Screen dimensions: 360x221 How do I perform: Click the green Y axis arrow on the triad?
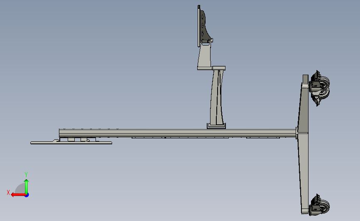(27, 186)
